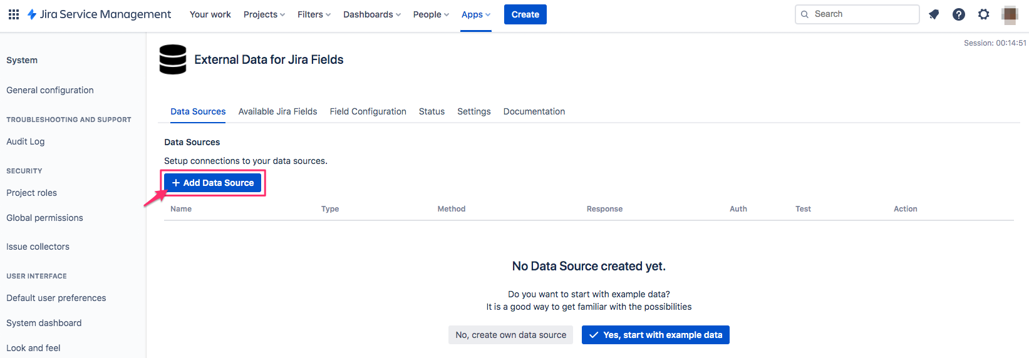Switch to the Documentation tab
1029x358 pixels.
click(534, 111)
